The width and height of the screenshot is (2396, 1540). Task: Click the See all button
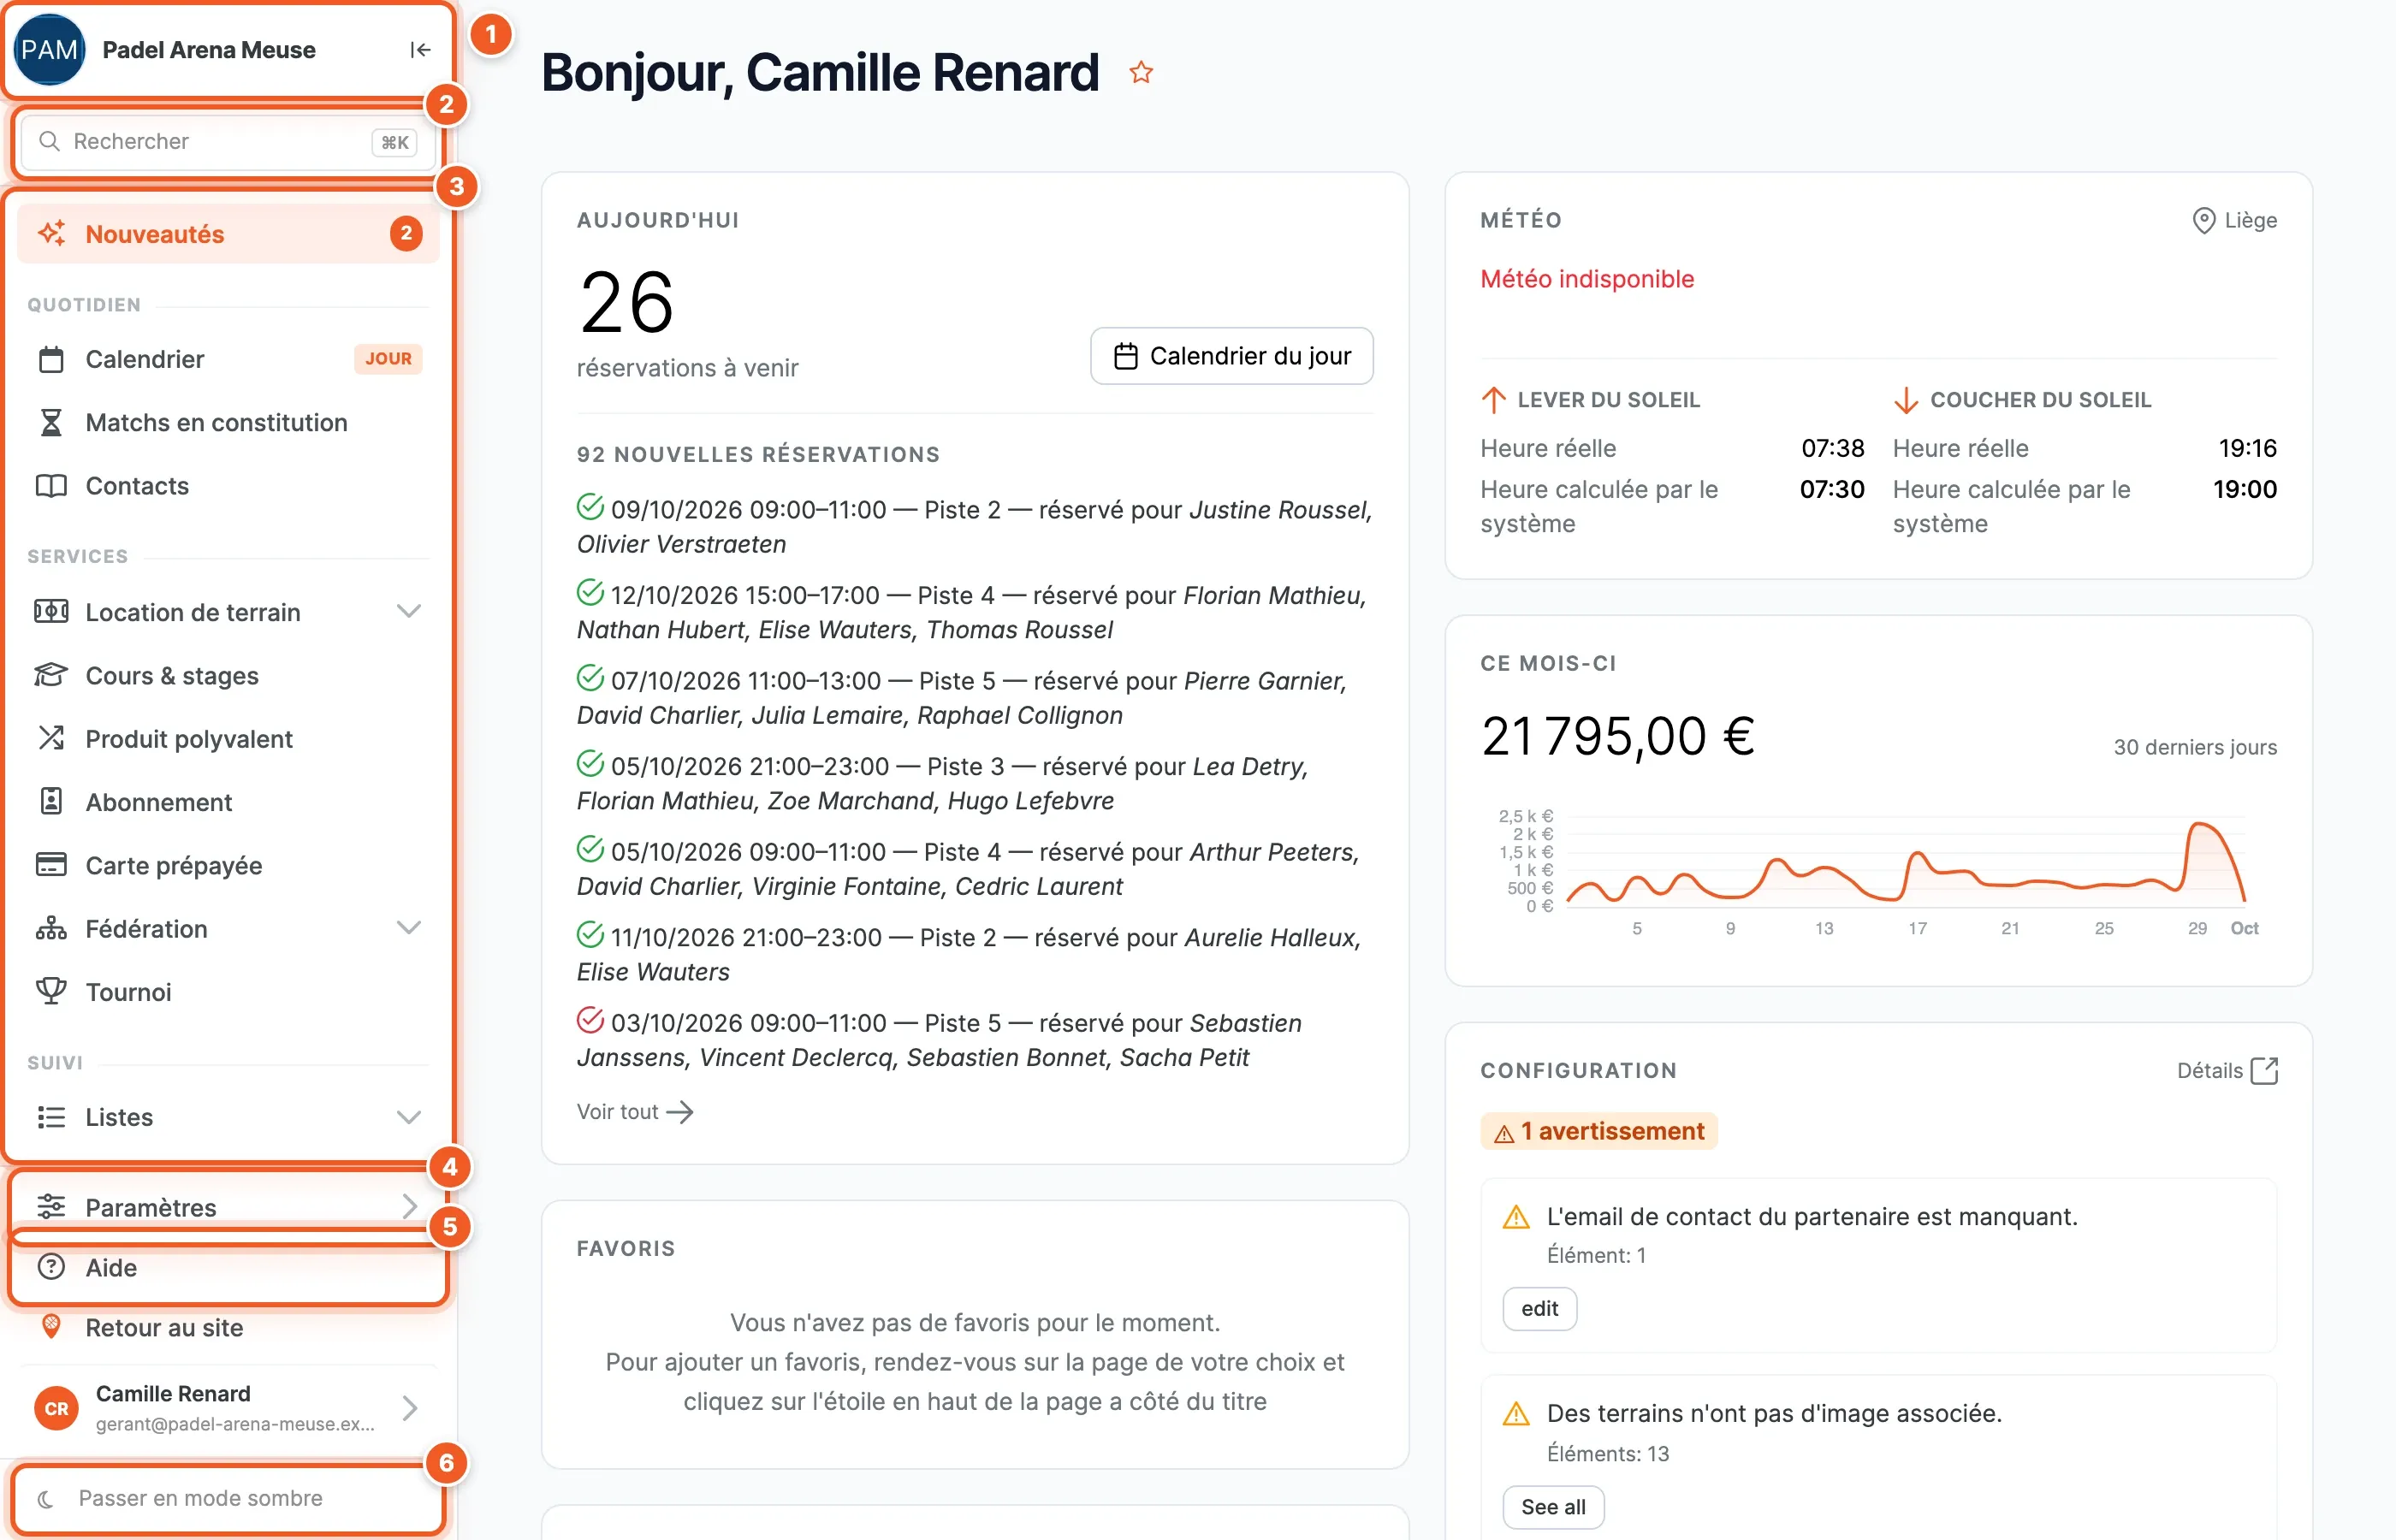click(1553, 1507)
